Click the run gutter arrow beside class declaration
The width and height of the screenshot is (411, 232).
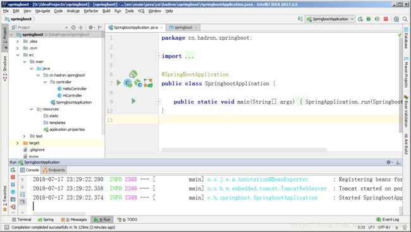pyautogui.click(x=118, y=83)
